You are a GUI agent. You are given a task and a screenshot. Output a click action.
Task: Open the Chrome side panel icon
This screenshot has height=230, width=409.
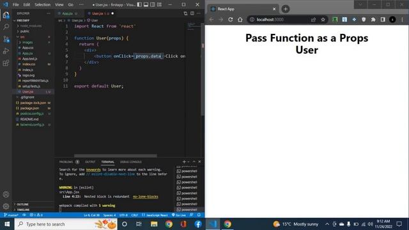pos(383,20)
